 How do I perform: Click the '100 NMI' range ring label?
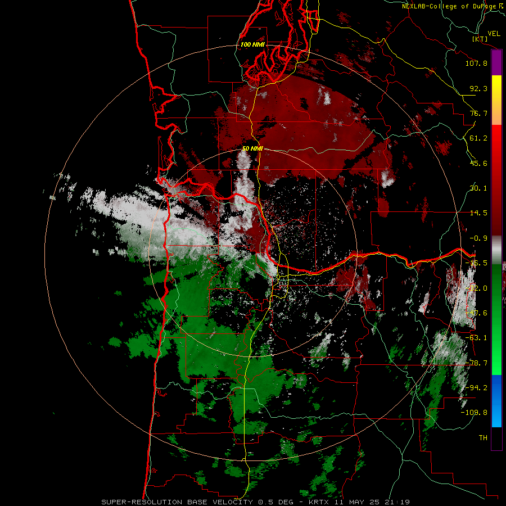click(252, 44)
